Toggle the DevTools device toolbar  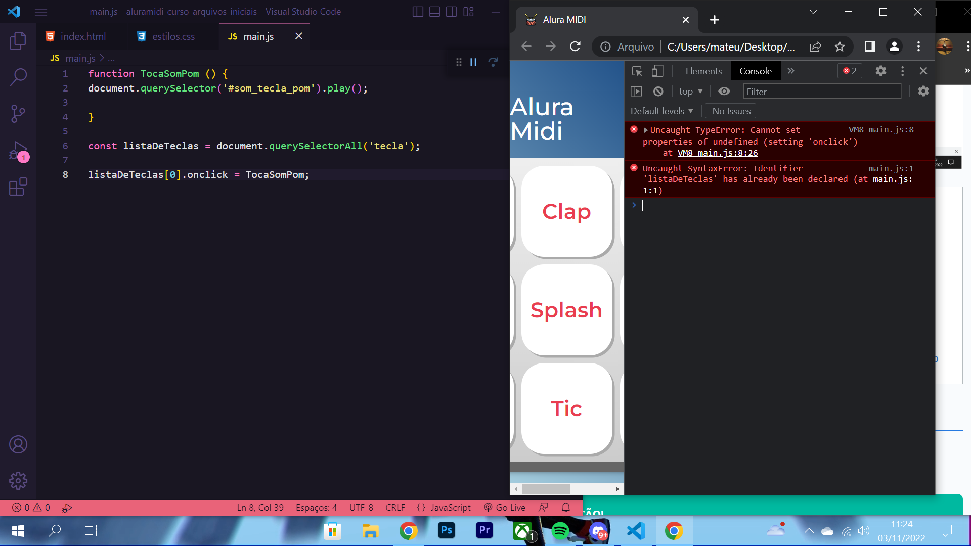(657, 71)
